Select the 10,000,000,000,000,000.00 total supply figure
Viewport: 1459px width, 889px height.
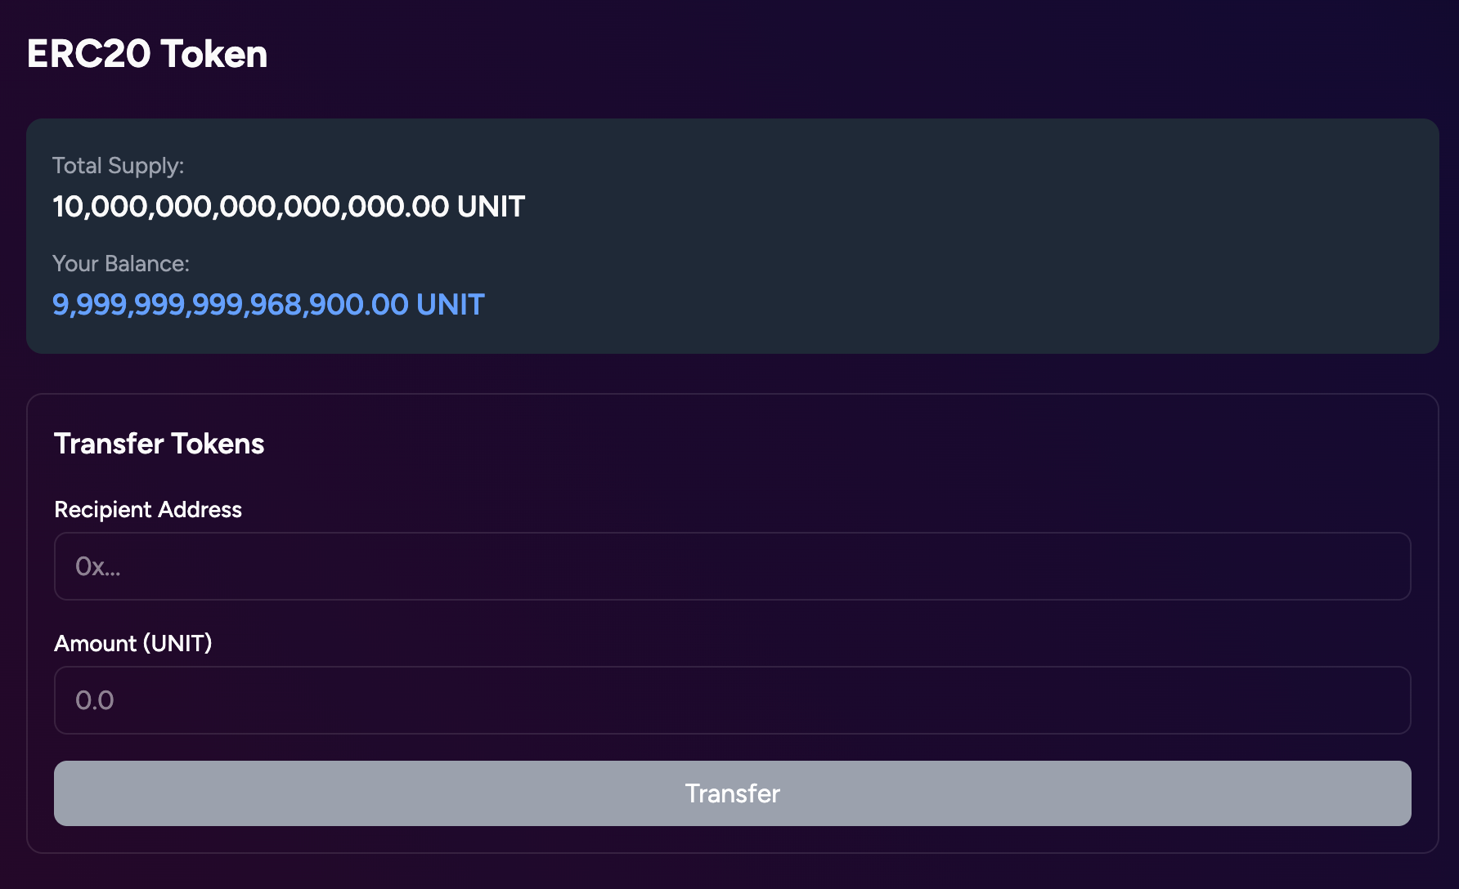click(x=251, y=207)
